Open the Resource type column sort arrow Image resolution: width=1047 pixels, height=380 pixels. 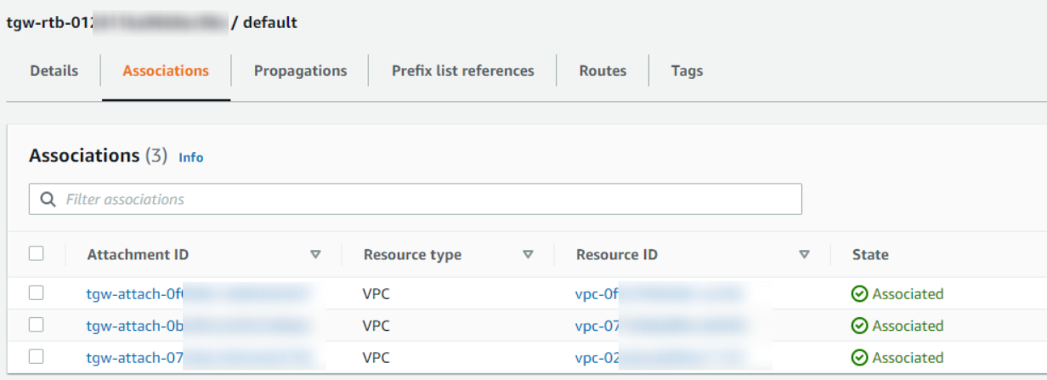pyautogui.click(x=528, y=254)
